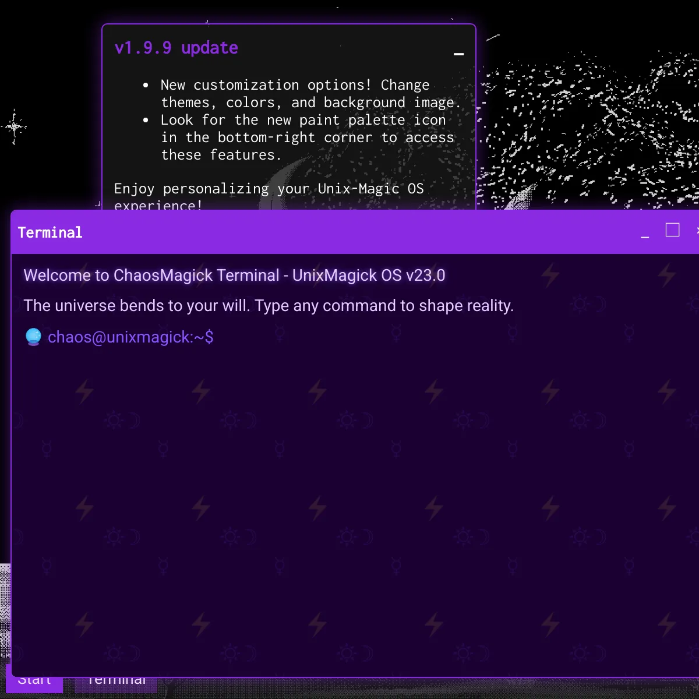Select the v1.9.9 update window title
Screen dimensions: 699x699
(x=175, y=48)
